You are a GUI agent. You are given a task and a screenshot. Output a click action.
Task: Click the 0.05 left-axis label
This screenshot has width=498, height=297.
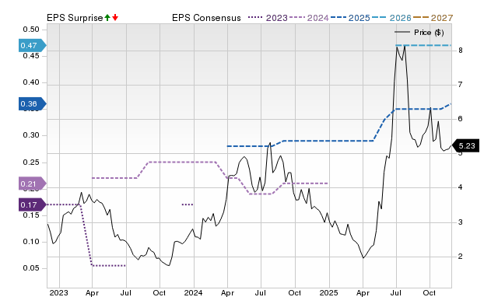[x=31, y=268]
